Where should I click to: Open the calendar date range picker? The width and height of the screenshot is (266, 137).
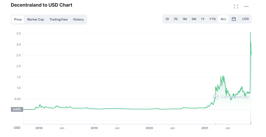click(x=234, y=19)
